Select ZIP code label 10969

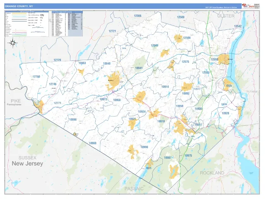93,143
